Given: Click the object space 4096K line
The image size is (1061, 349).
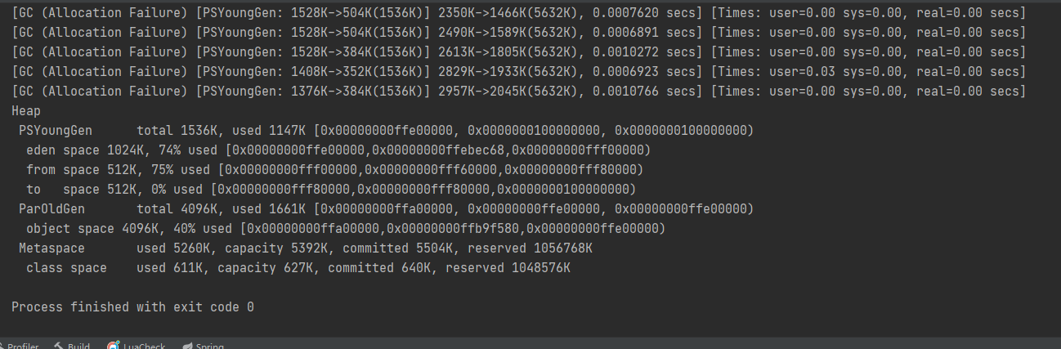Looking at the screenshot, I should [345, 229].
